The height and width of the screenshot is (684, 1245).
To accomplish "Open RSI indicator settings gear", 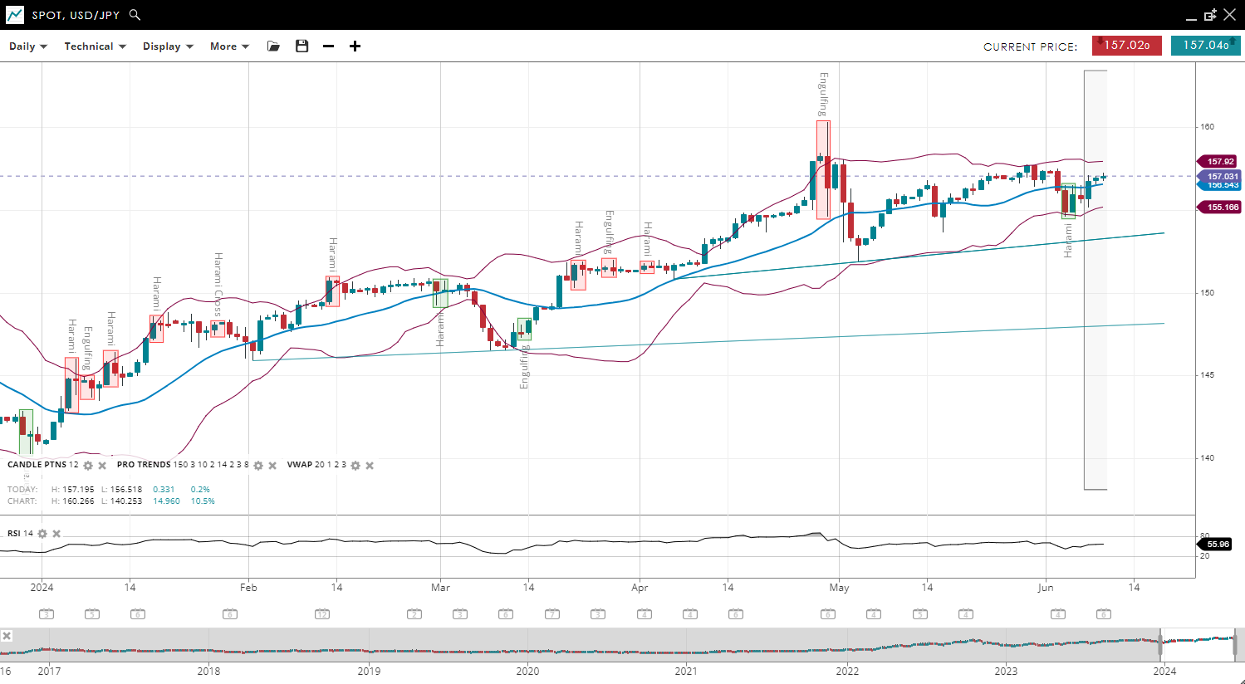I will tap(42, 534).
